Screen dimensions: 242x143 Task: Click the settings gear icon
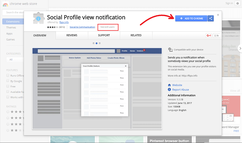[238, 3]
